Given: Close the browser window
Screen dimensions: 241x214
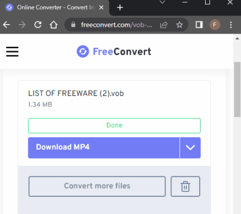Looking at the screenshot, I should [230, 2].
